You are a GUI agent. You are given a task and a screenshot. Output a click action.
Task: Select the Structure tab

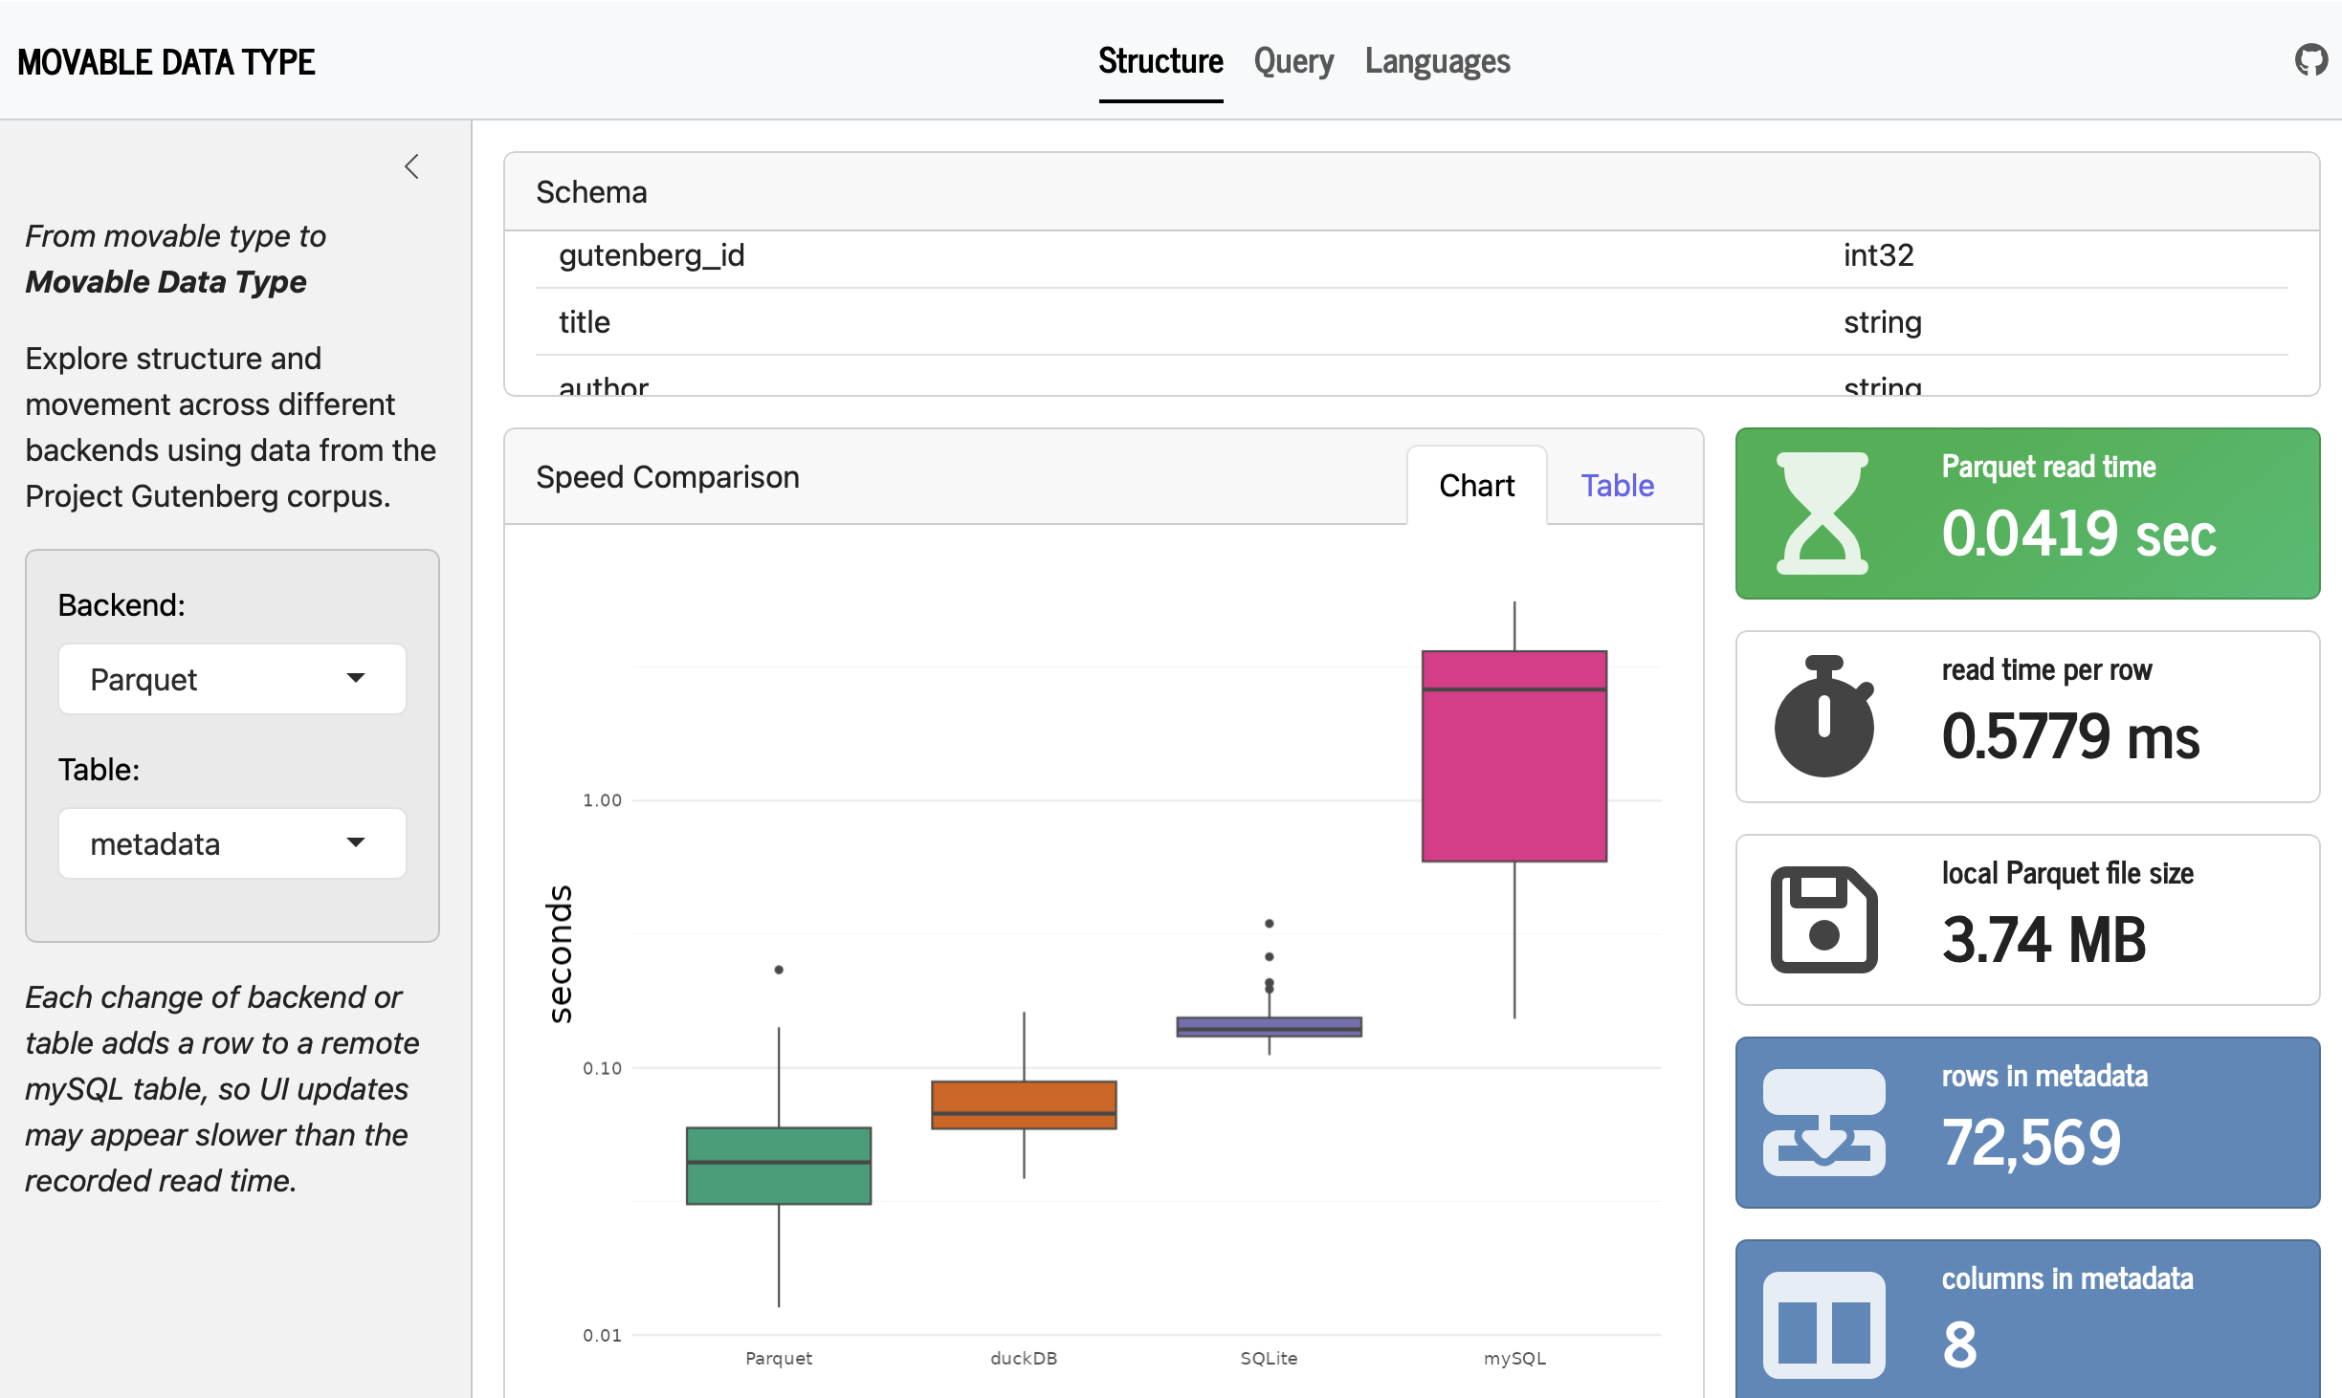click(x=1160, y=62)
